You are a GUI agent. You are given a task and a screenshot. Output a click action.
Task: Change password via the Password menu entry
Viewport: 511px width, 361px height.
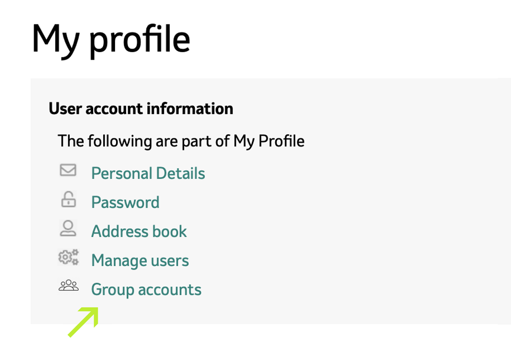[125, 202]
